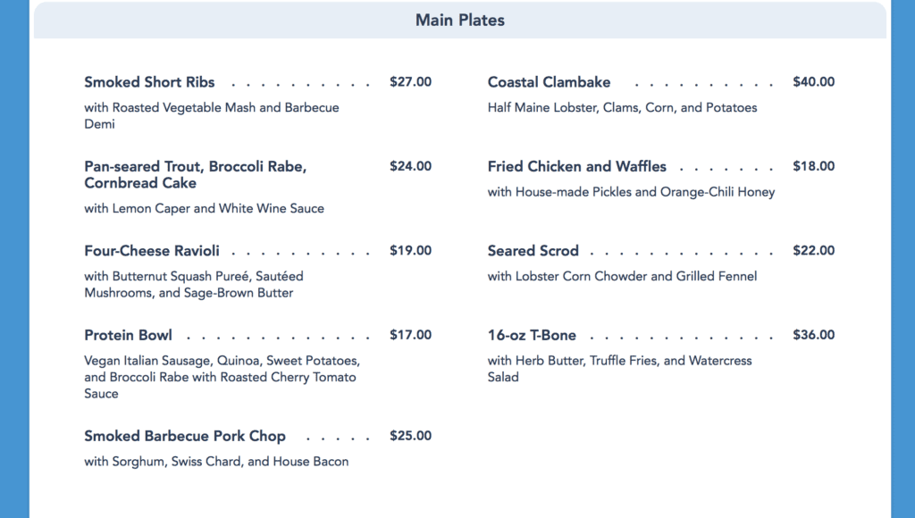Open the Fried Chicken and Waffles item
The height and width of the screenshot is (518, 915).
(x=577, y=167)
